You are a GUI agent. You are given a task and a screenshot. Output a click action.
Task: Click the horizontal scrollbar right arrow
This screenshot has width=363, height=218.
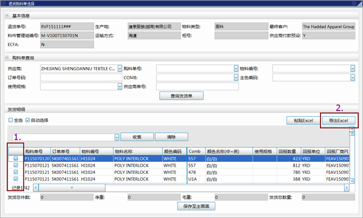346,187
